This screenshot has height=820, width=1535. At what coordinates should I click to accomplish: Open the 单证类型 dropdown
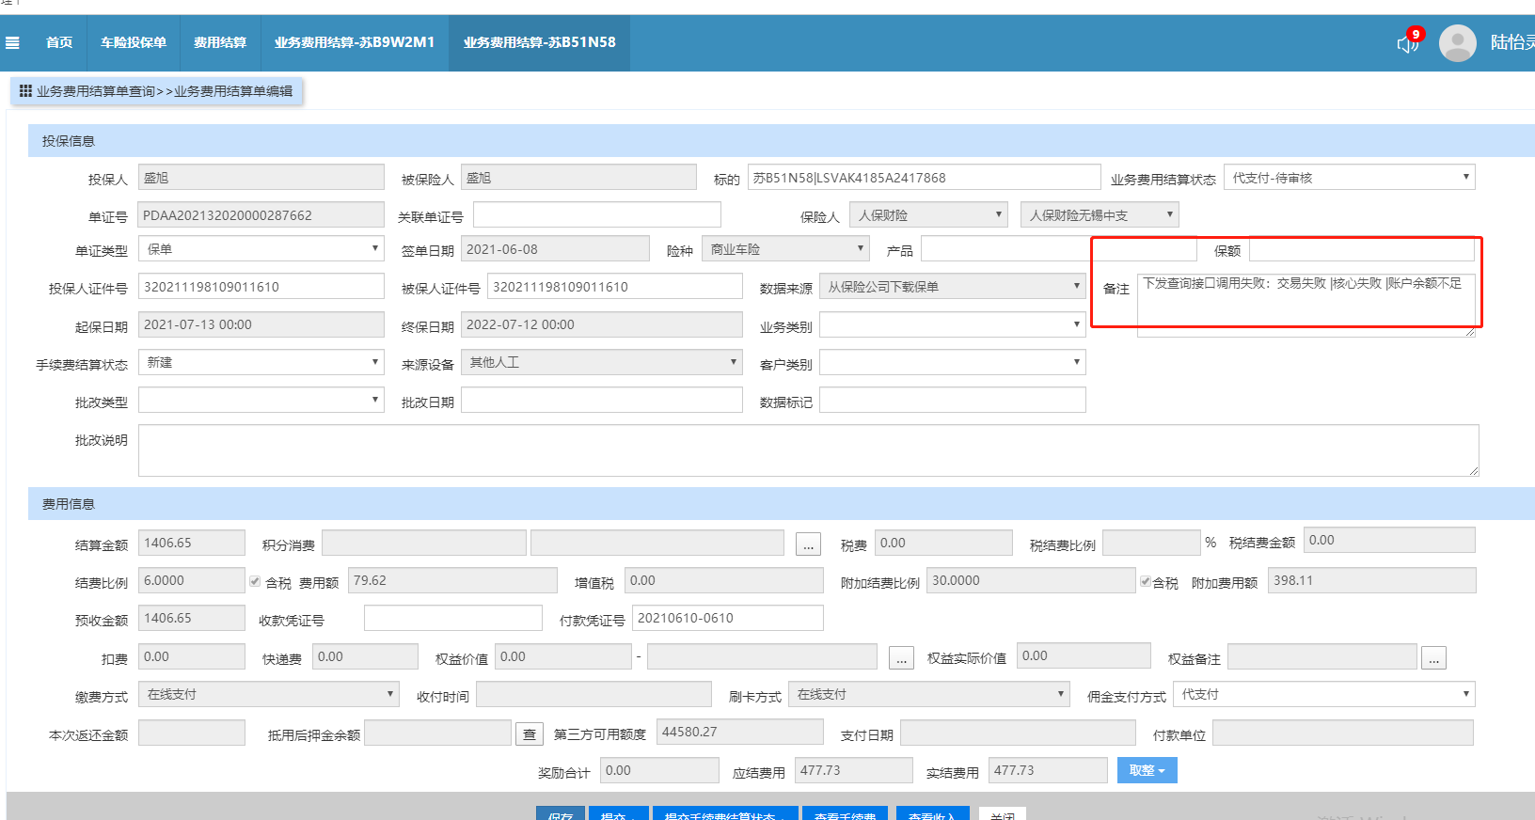[x=261, y=249]
